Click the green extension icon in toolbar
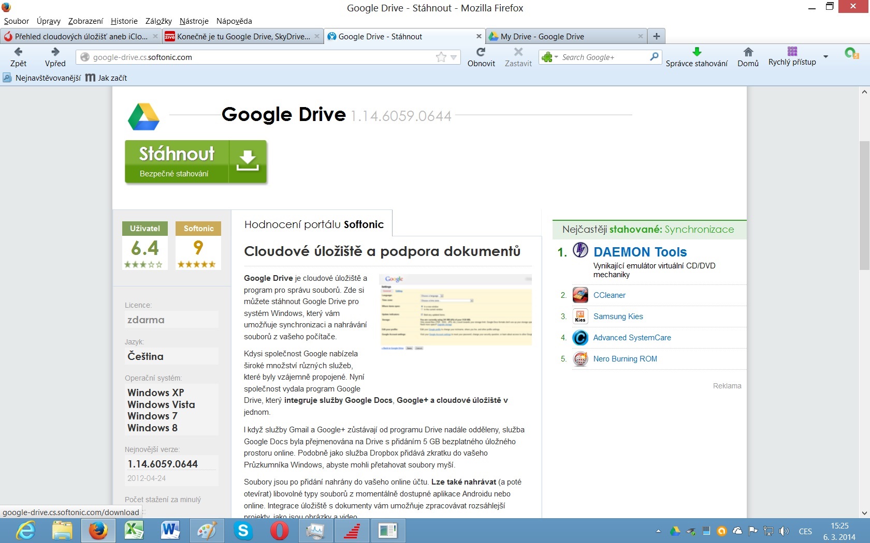The image size is (870, 543). point(851,53)
